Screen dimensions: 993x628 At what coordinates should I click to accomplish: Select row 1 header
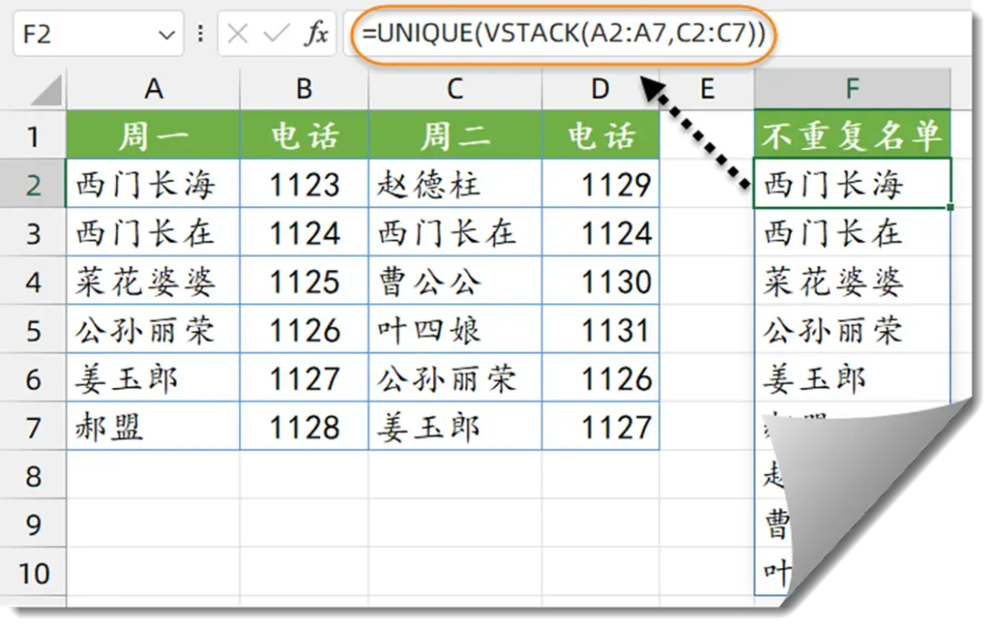pos(33,135)
